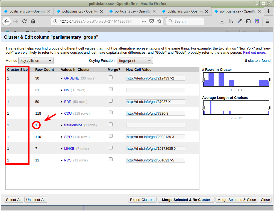Check Merge for PDS cluster
The height and width of the screenshot is (211, 274).
click(111, 159)
